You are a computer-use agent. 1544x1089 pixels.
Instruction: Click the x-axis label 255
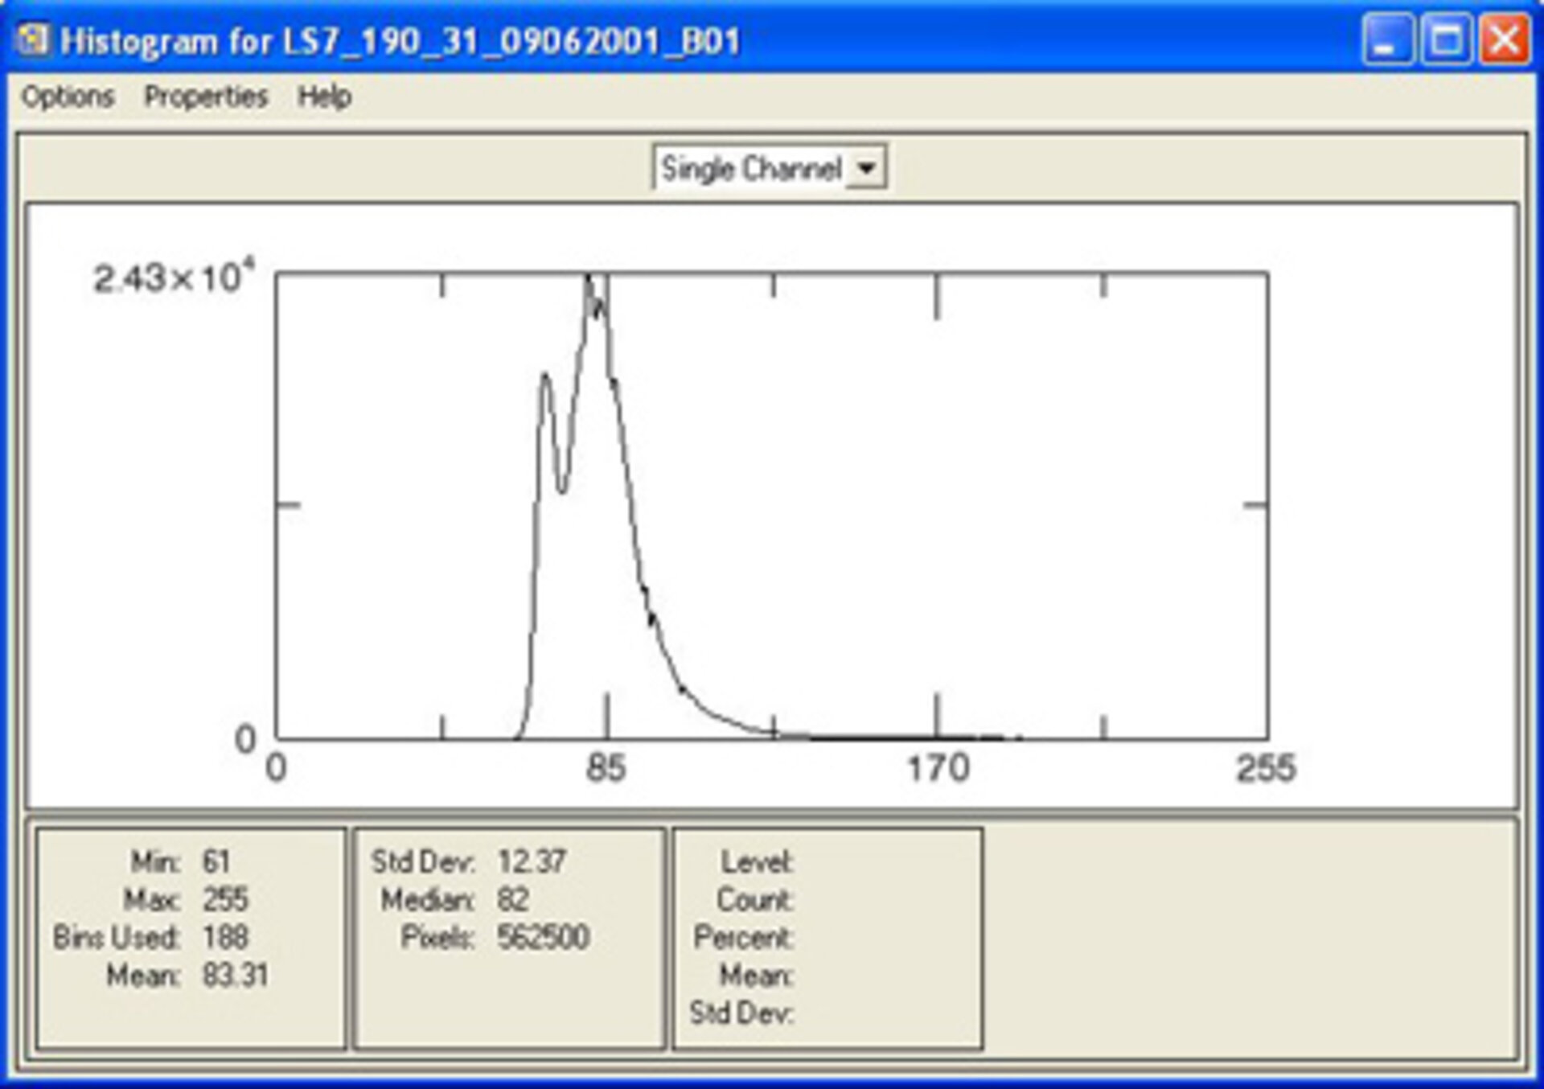(1267, 769)
